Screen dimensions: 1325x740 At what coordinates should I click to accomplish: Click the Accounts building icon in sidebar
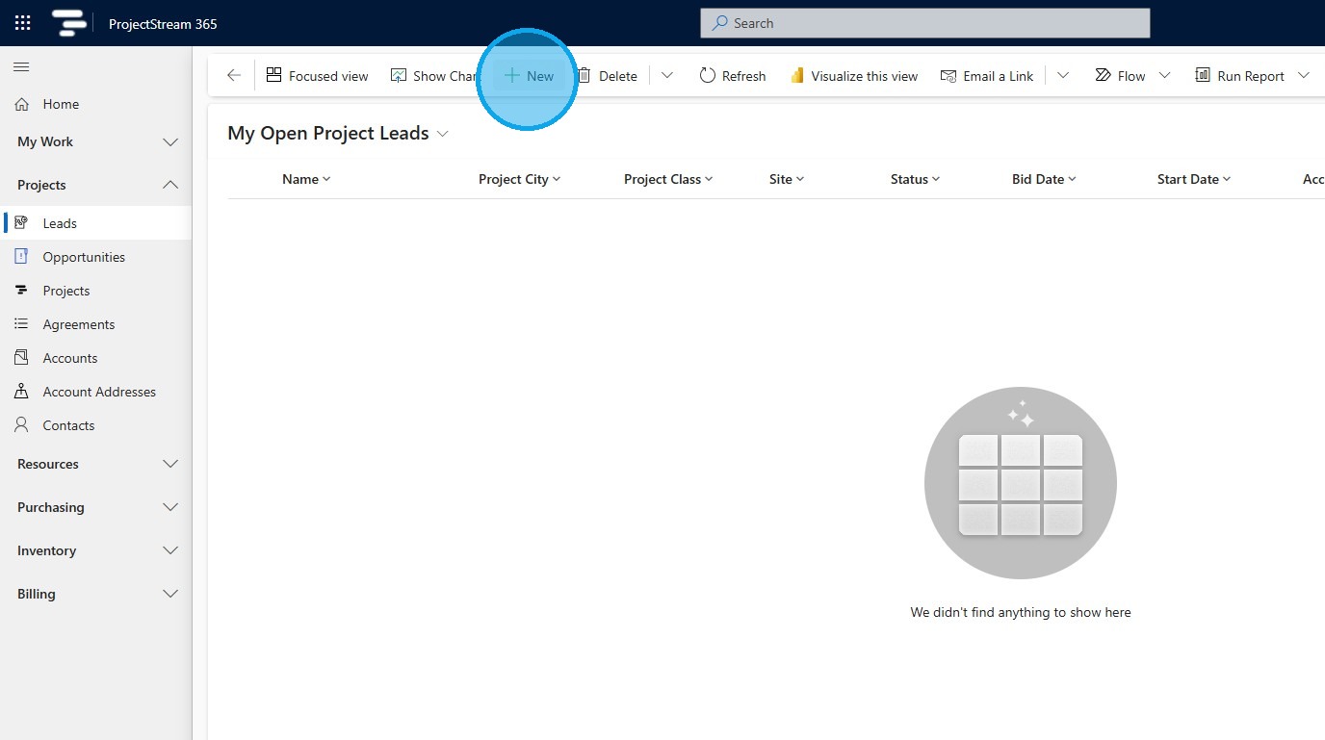(22, 357)
